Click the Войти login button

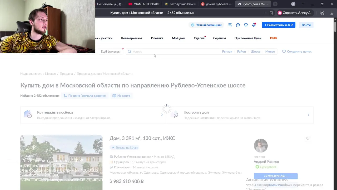coord(306,25)
